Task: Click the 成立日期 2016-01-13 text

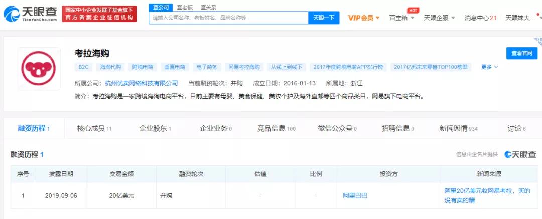Action: pos(284,83)
